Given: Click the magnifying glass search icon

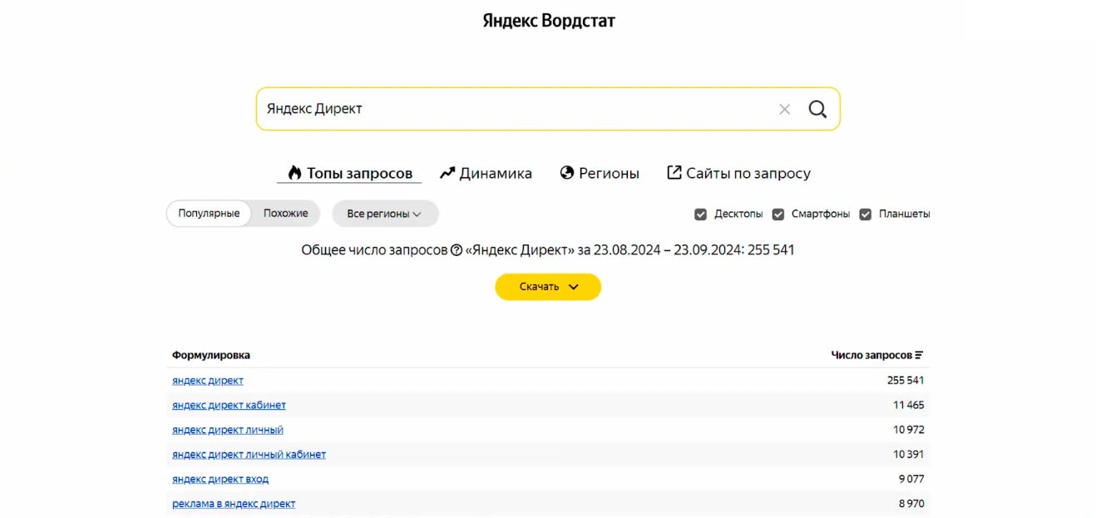Looking at the screenshot, I should [817, 109].
